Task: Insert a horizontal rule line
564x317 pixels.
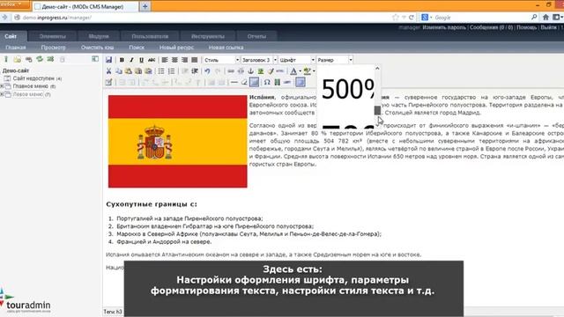Action: point(234,82)
